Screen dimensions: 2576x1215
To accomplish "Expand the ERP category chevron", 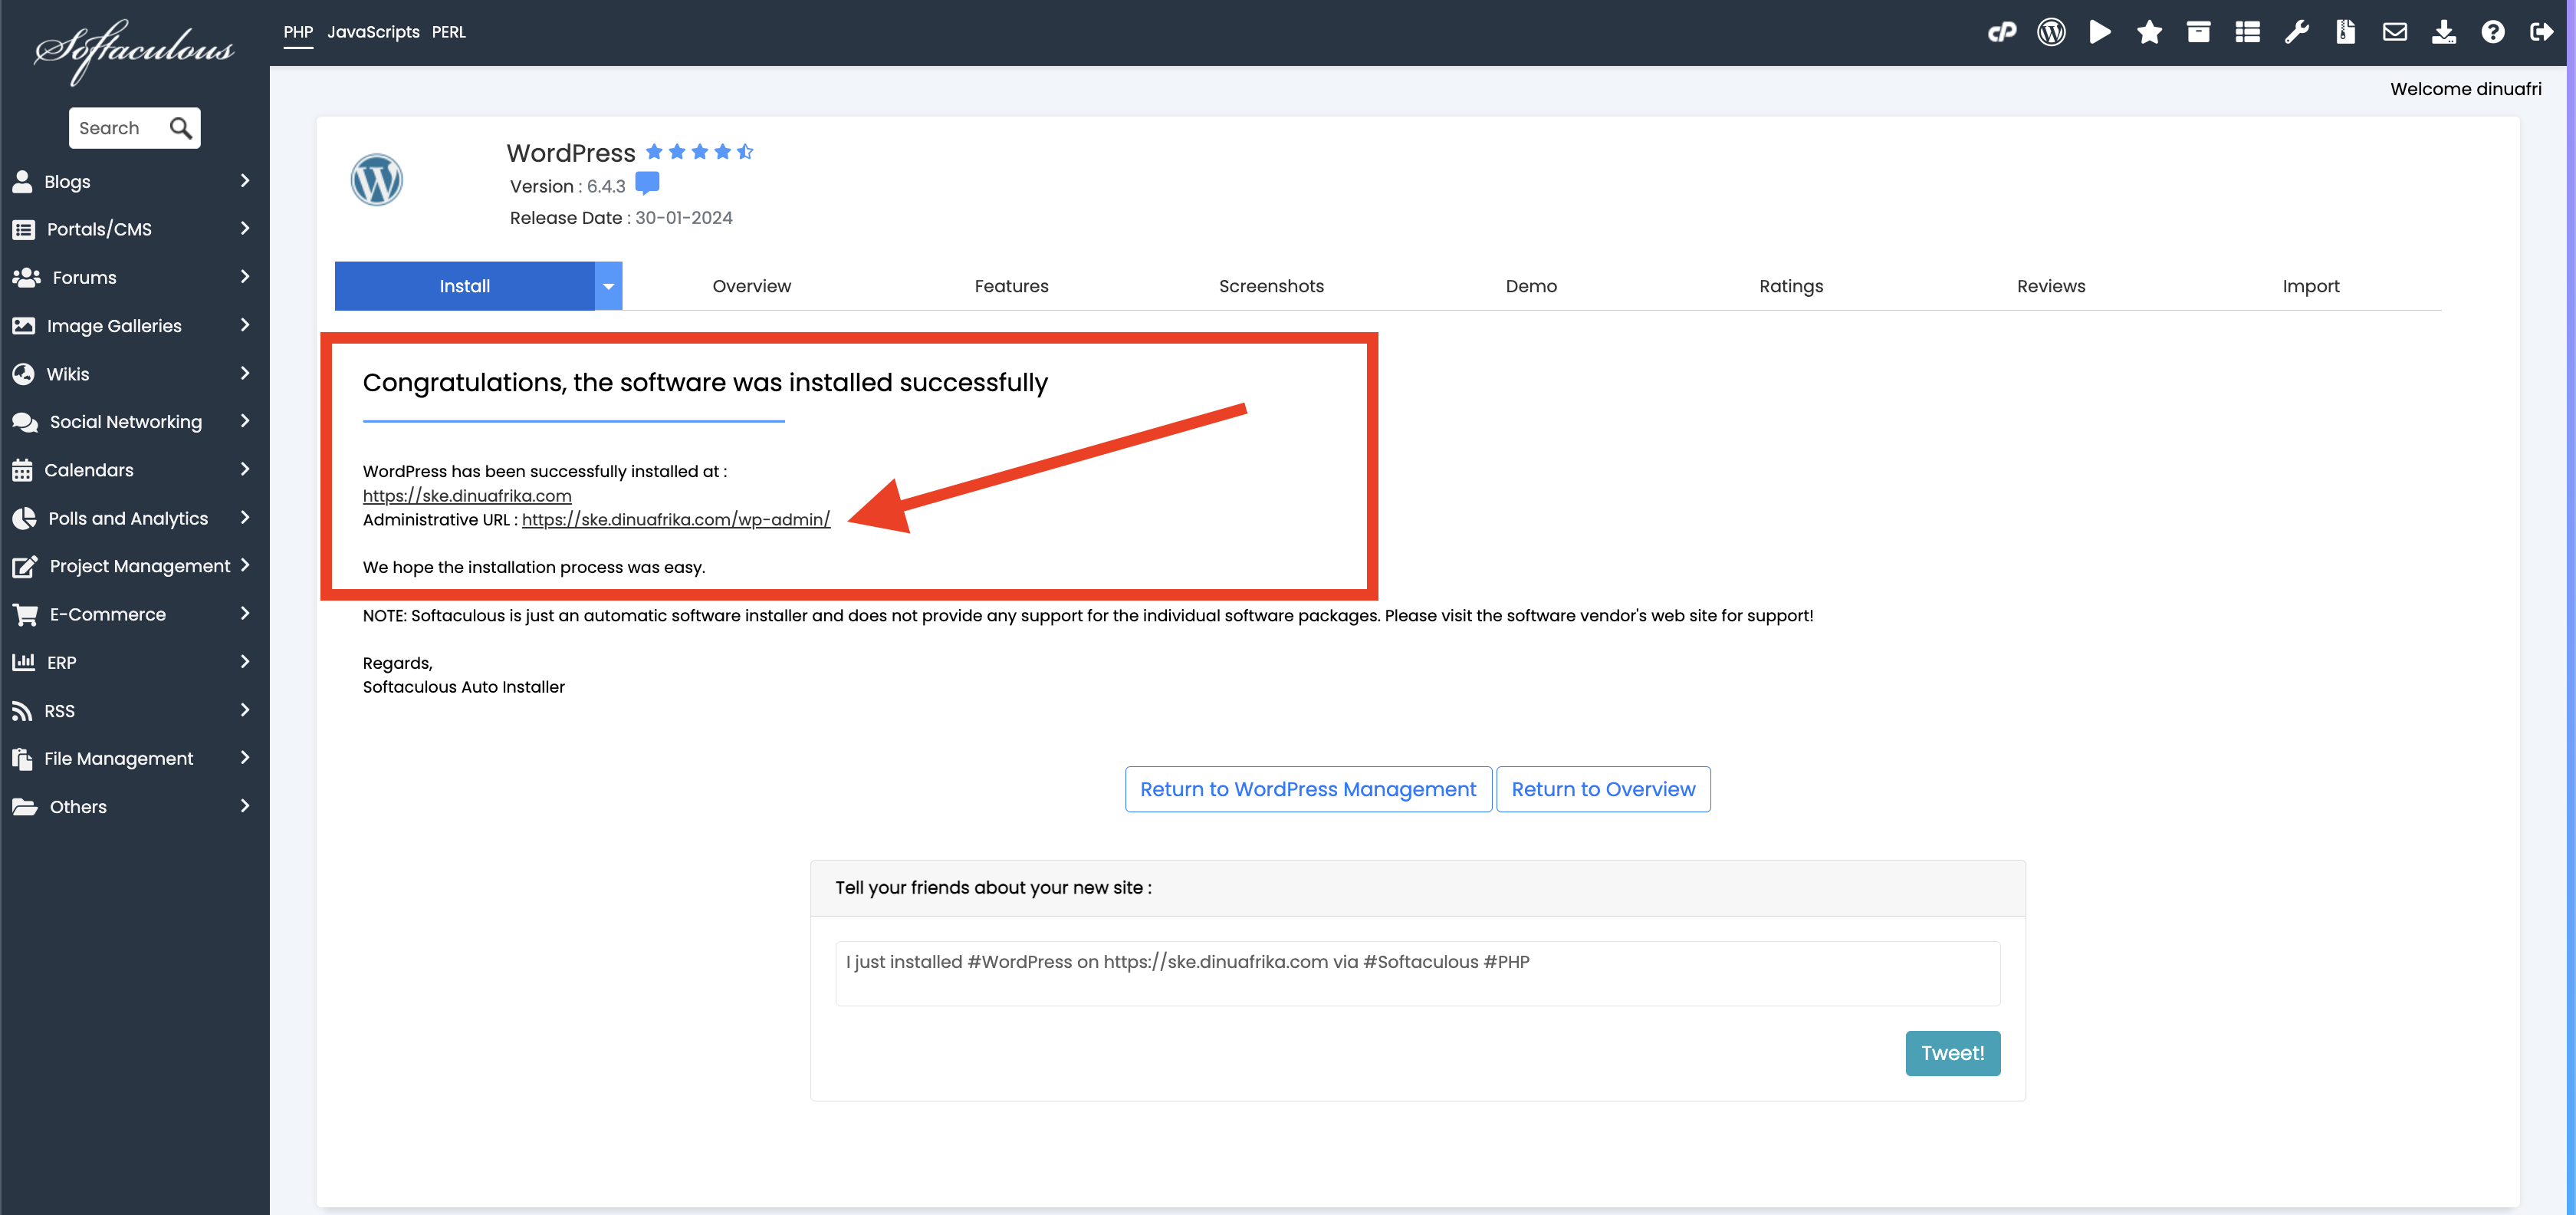I will point(245,661).
